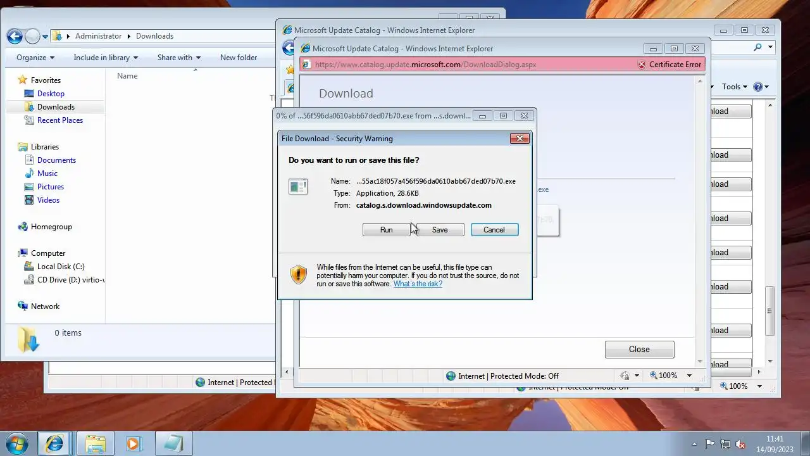Click Internet Explorer taskbar icon

55,443
